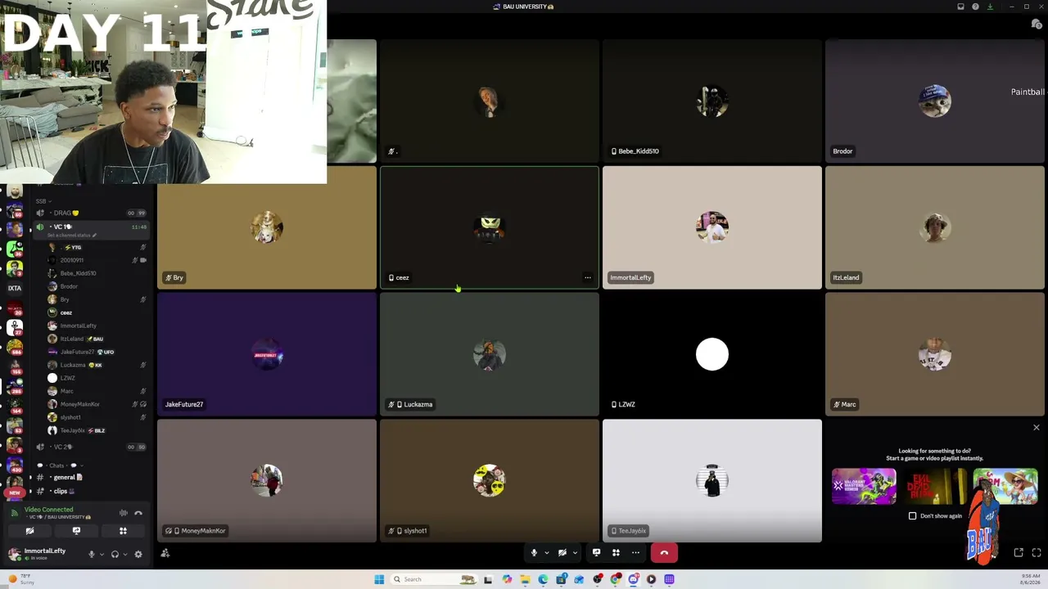Open the taskbar clock and date
Screen dimensions: 1048x589
pos(1031,578)
